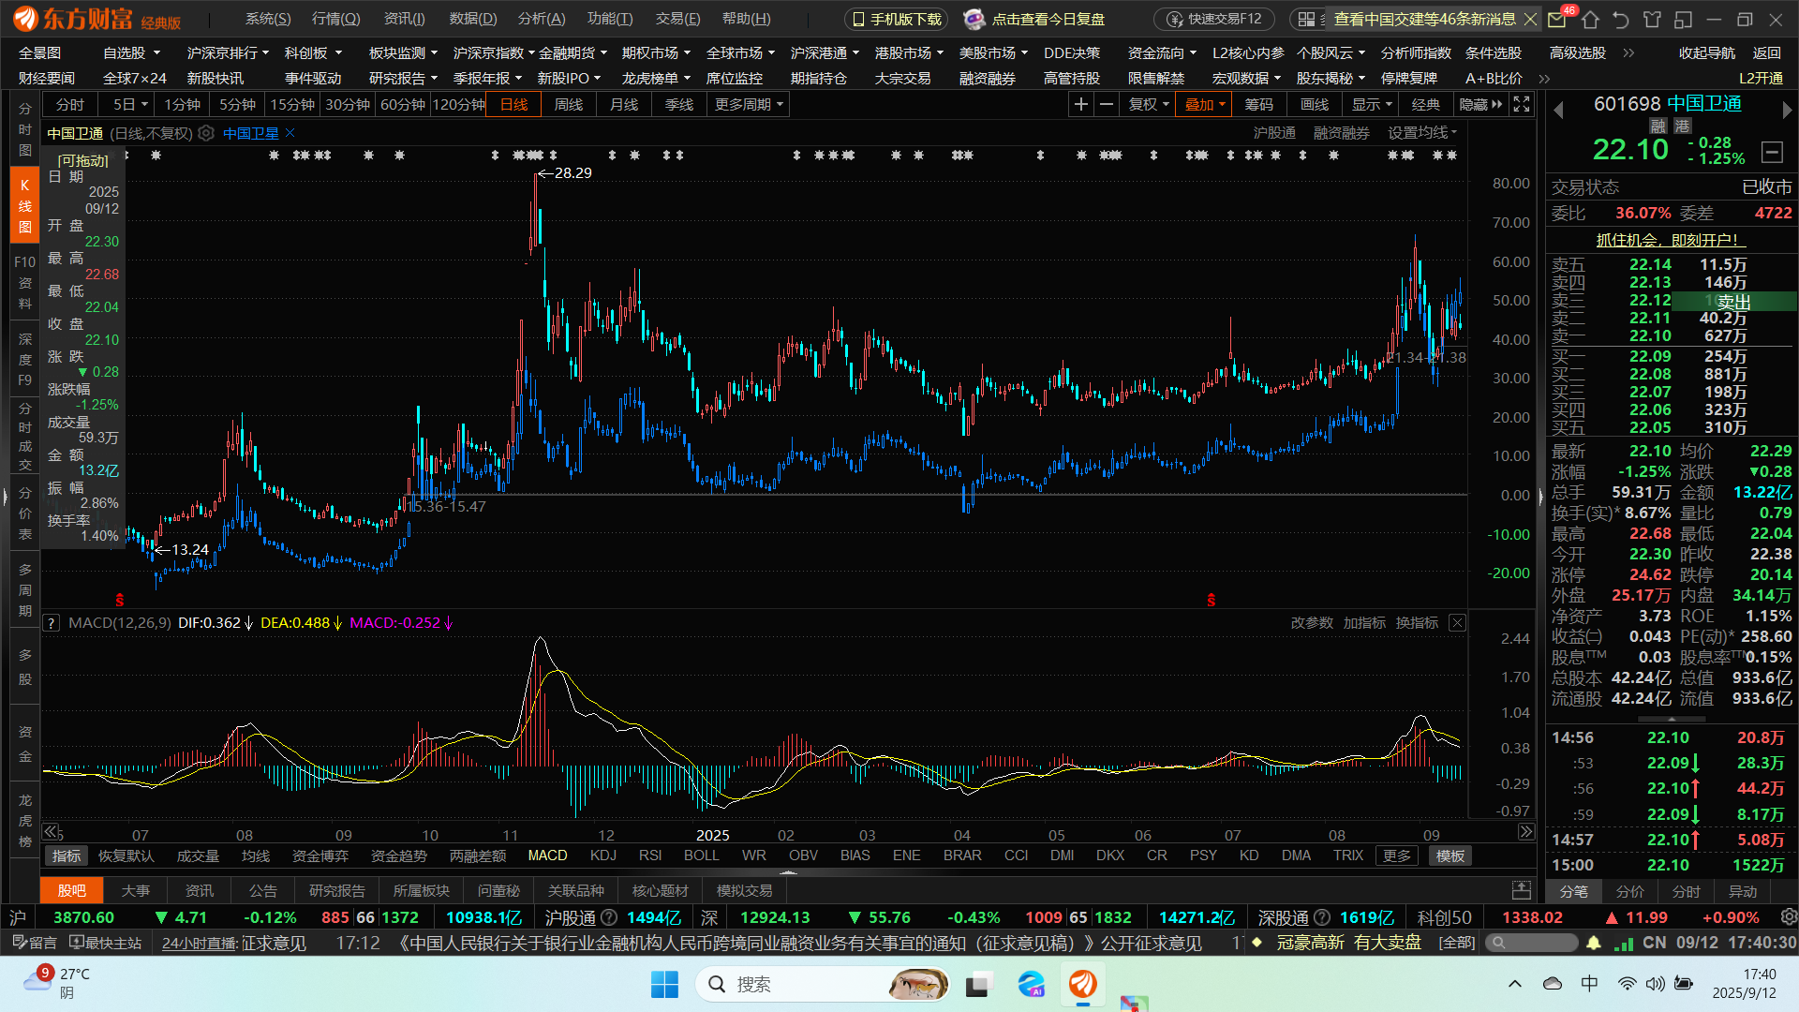Screen dimensions: 1799x1012
Task: Open MACD help question mark icon
Action: 52,622
